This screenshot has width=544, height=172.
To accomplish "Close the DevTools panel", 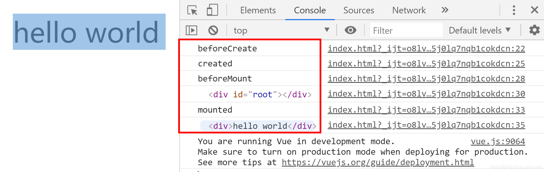I will (x=534, y=10).
